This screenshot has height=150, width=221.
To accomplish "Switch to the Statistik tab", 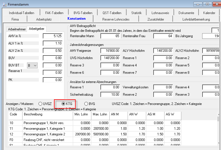I will [x=136, y=13].
